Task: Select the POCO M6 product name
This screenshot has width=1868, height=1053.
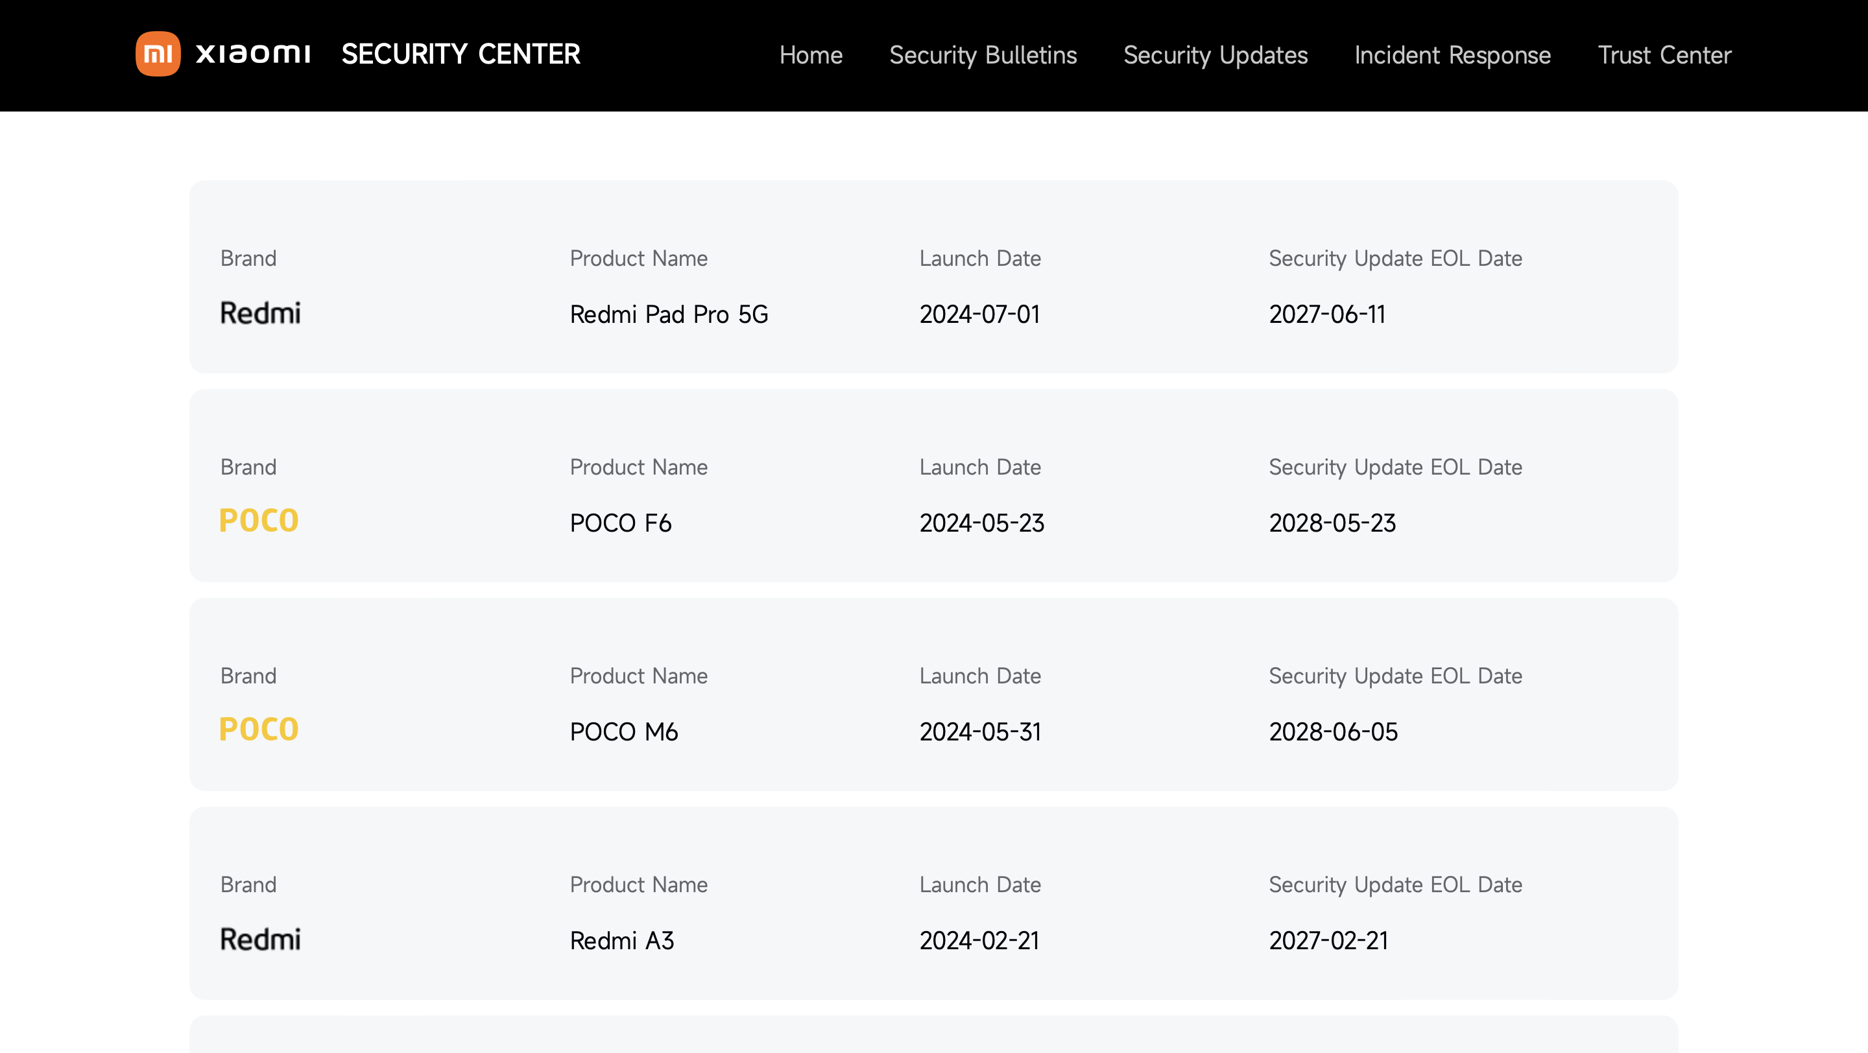Action: pyautogui.click(x=623, y=732)
